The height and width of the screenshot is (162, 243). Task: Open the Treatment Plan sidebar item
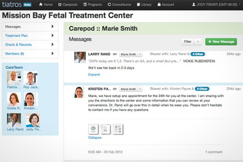(x=29, y=36)
